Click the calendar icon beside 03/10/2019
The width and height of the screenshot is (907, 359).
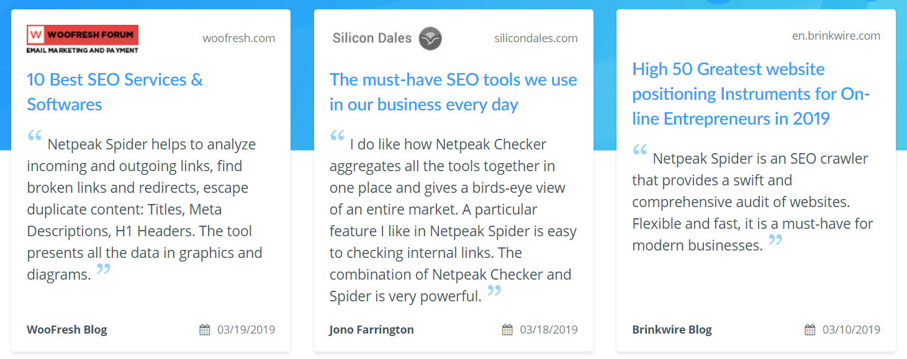(810, 330)
